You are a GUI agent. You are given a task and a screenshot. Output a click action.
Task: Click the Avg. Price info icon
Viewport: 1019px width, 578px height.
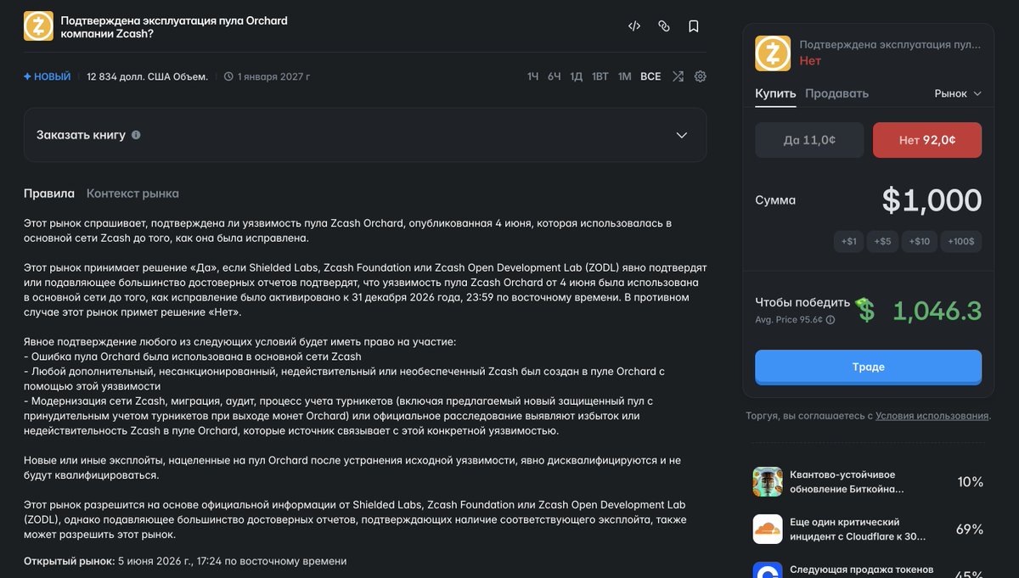coord(830,320)
